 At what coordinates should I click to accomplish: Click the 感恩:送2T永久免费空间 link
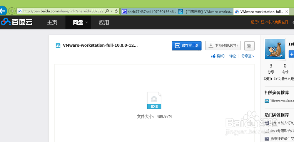click(x=270, y=22)
